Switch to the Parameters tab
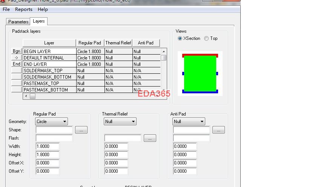Image resolution: width=309 pixels, height=187 pixels. point(18,22)
